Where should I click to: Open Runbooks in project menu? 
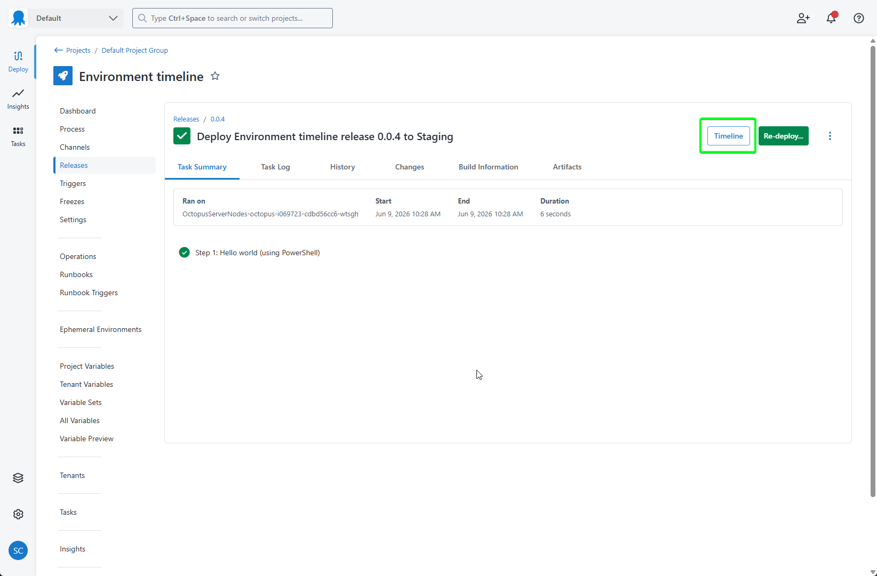pos(76,274)
